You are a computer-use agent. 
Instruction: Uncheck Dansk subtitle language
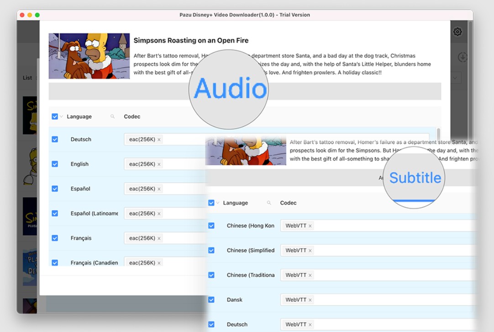pyautogui.click(x=211, y=300)
